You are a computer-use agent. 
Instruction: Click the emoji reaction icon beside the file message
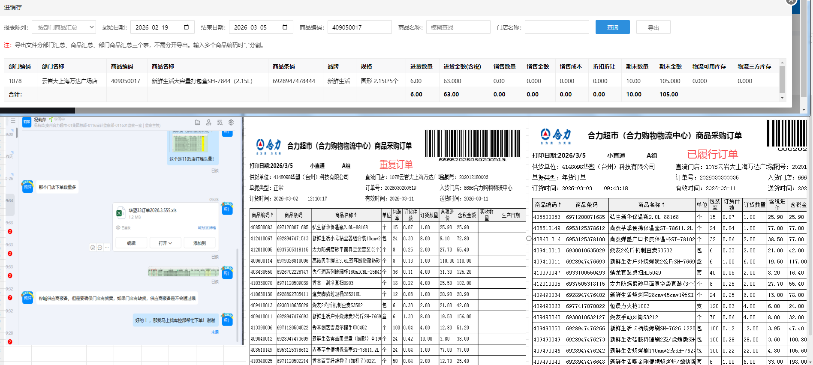pos(93,248)
